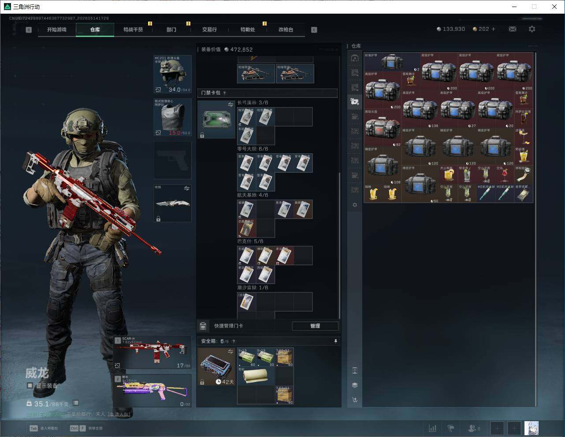Select the SCAR-H primary weapon slot
The width and height of the screenshot is (565, 437).
[x=152, y=352]
